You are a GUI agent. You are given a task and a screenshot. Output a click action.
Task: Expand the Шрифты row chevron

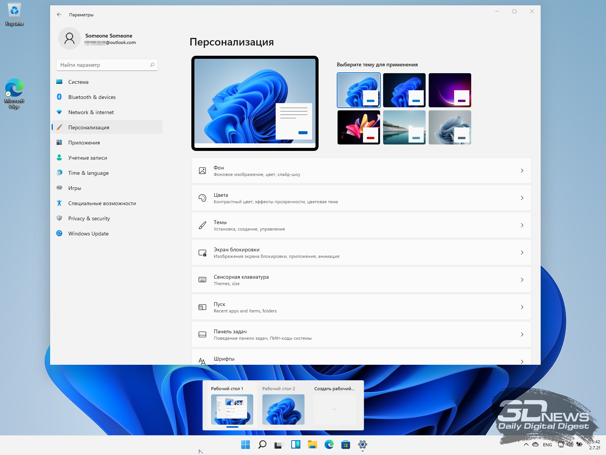pos(522,361)
